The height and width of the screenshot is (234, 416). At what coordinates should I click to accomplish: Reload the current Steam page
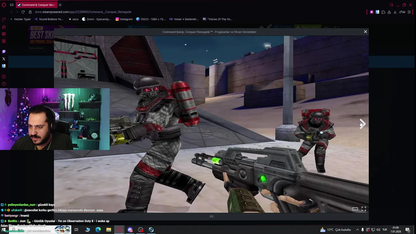coord(23,12)
